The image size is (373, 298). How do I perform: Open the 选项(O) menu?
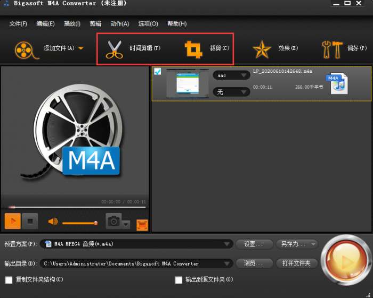[148, 24]
